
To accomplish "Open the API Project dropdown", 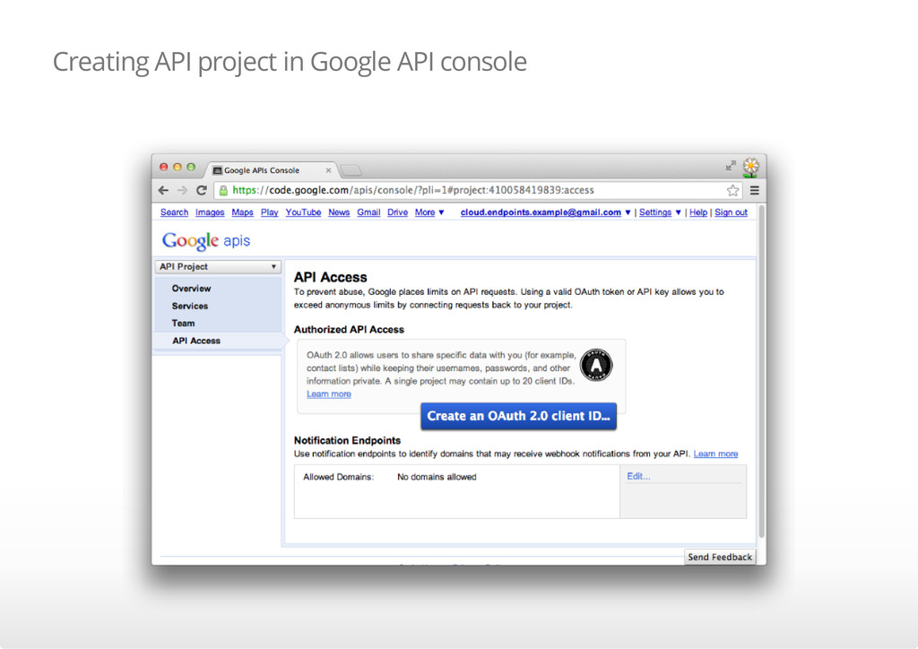I will 218,267.
